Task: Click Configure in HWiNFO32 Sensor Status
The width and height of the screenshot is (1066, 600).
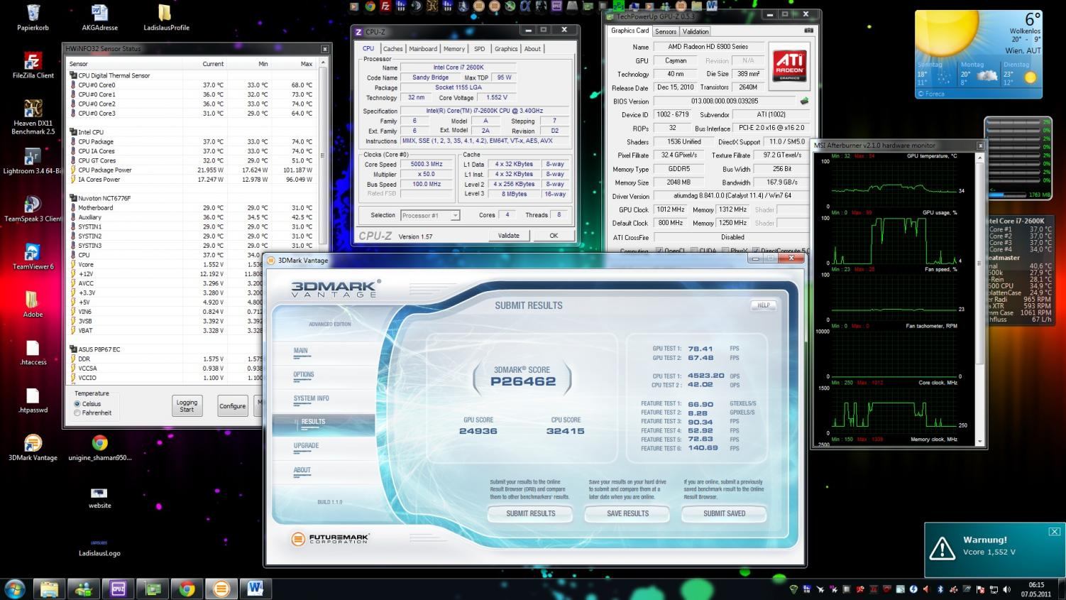Action: click(232, 406)
